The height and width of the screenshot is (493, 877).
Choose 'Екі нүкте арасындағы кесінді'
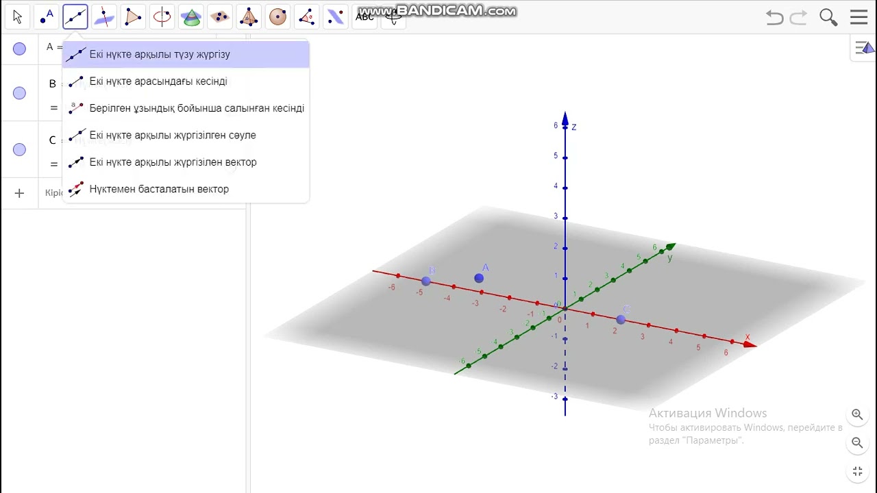pyautogui.click(x=186, y=81)
